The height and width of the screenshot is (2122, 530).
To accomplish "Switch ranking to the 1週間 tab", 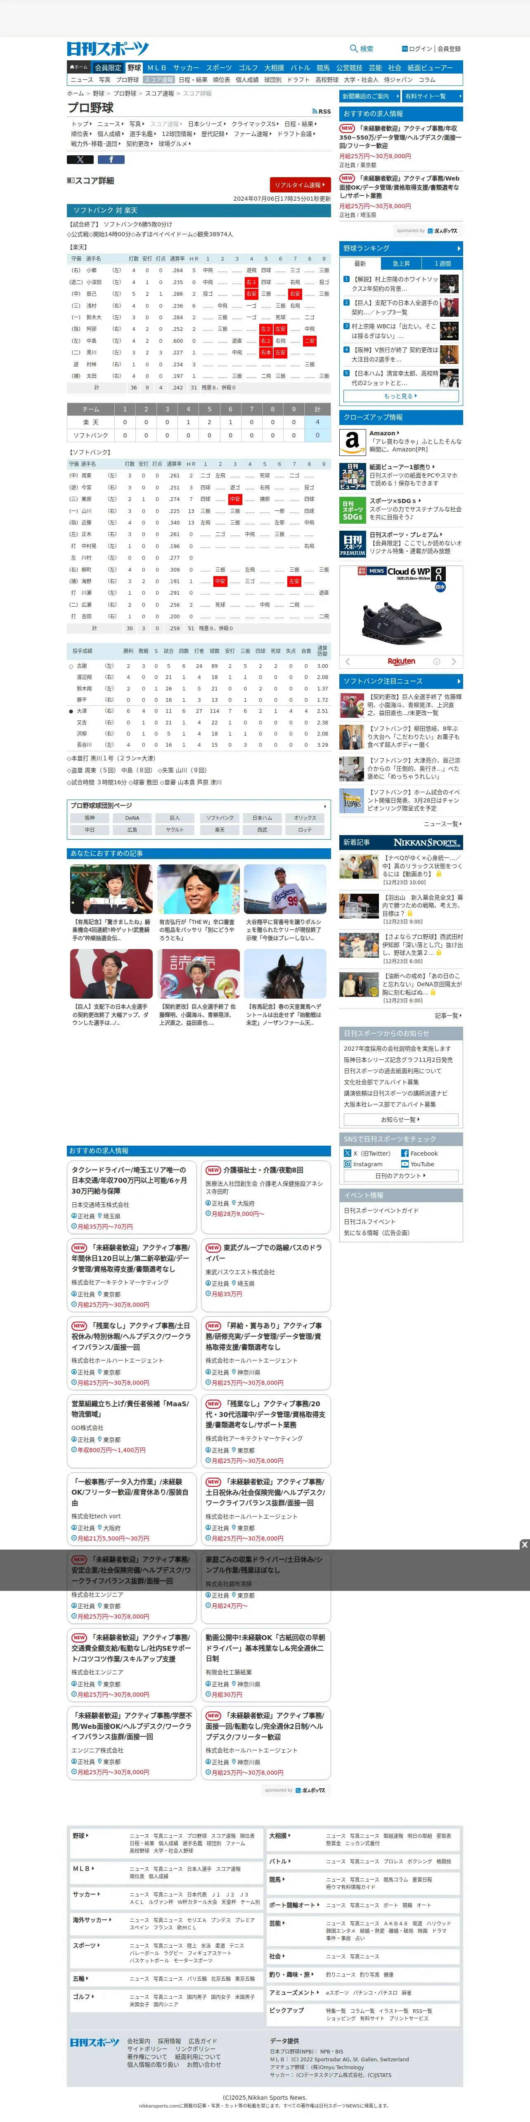I will (x=443, y=263).
